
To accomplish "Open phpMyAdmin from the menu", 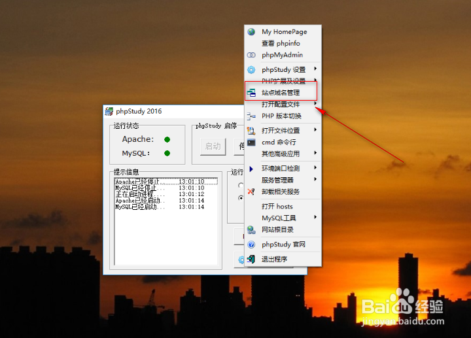I will click(283, 55).
